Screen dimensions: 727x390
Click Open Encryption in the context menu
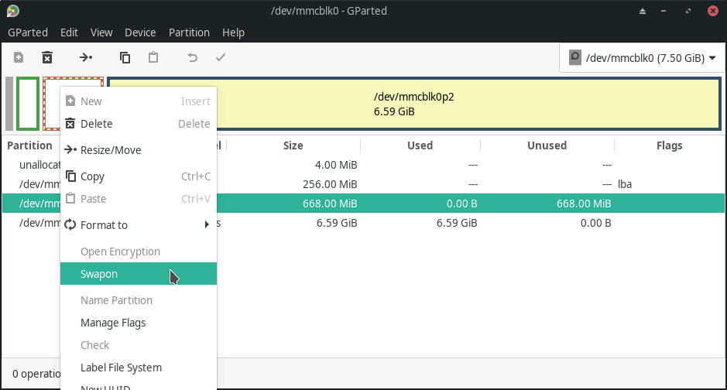(138, 251)
